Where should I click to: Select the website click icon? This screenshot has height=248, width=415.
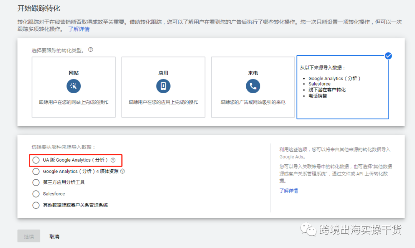point(73,86)
